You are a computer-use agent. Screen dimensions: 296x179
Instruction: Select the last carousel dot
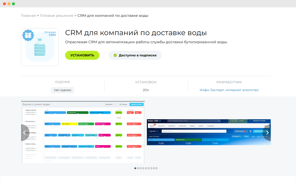[156, 168]
